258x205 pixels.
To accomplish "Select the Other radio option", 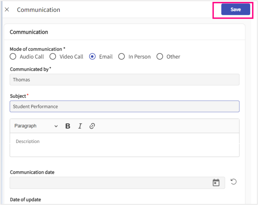I will 160,57.
